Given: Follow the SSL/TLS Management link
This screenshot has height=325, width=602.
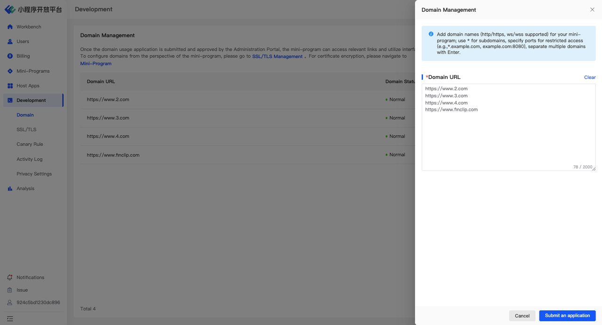Looking at the screenshot, I should click(x=277, y=56).
